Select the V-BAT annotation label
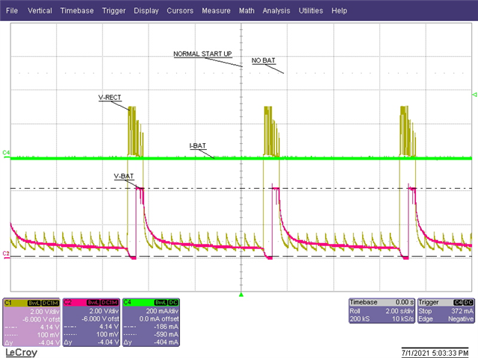Viewport: 478px width, 358px height. pyautogui.click(x=124, y=176)
